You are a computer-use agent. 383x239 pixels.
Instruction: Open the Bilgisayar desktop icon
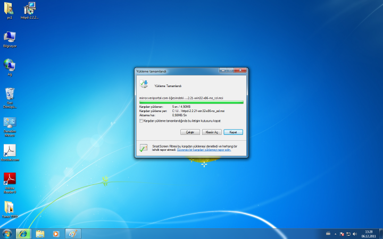click(x=10, y=37)
